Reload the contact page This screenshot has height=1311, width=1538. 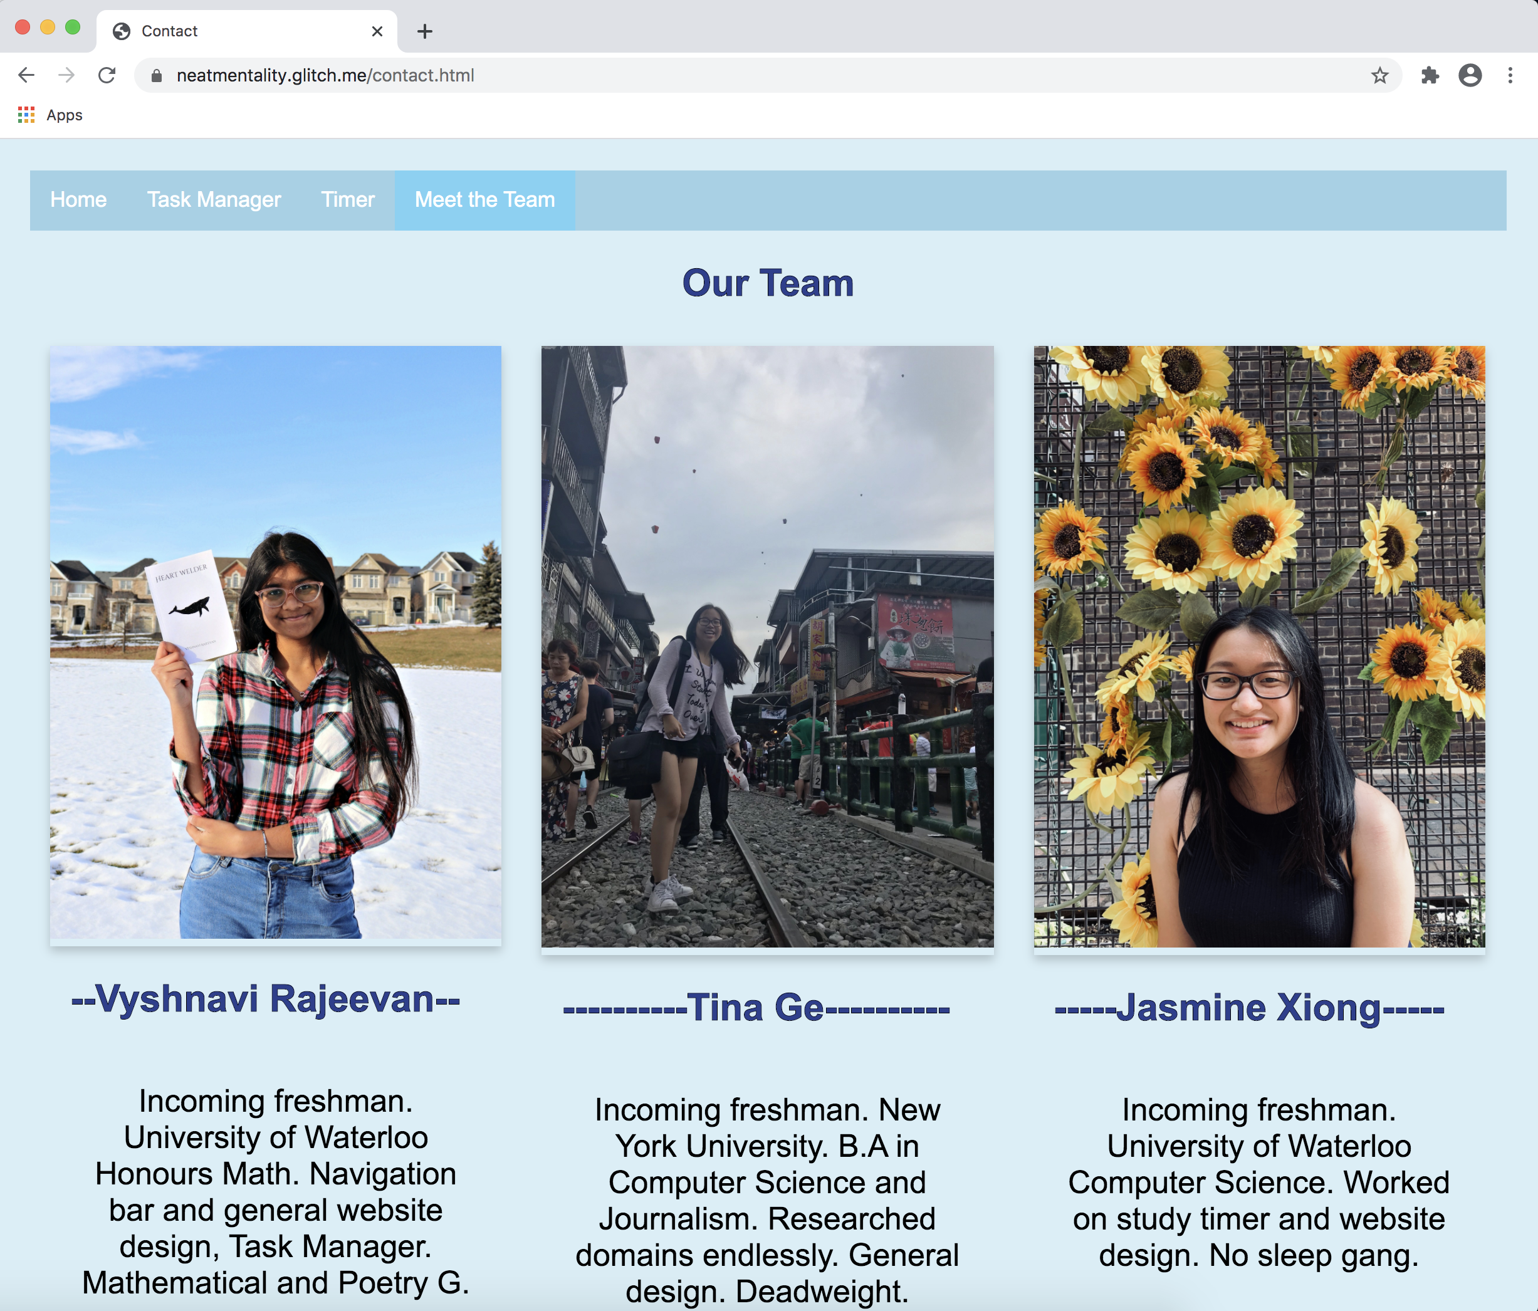107,75
